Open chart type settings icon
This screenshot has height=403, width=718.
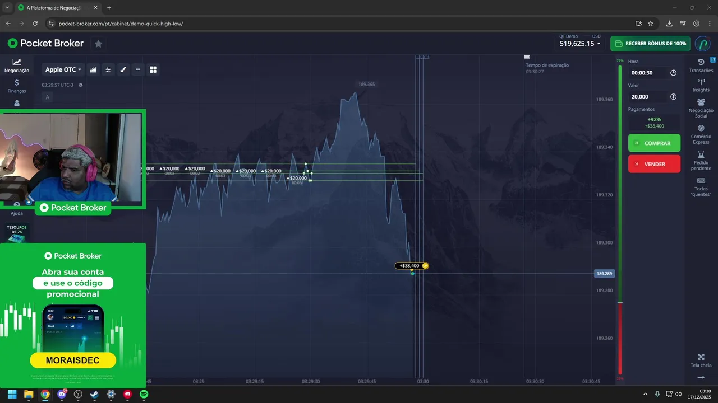tap(93, 69)
